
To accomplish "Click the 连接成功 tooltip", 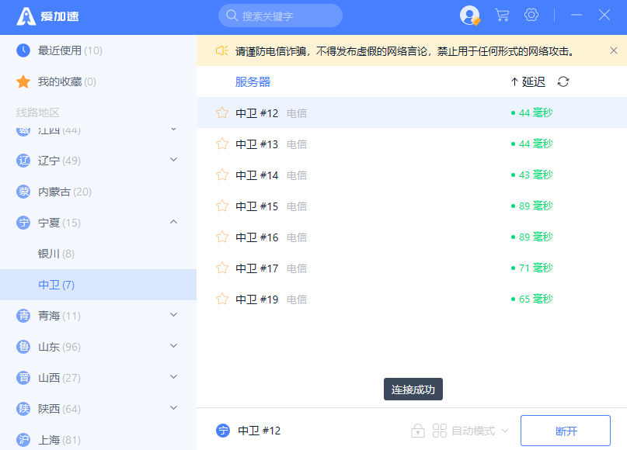I will click(413, 389).
